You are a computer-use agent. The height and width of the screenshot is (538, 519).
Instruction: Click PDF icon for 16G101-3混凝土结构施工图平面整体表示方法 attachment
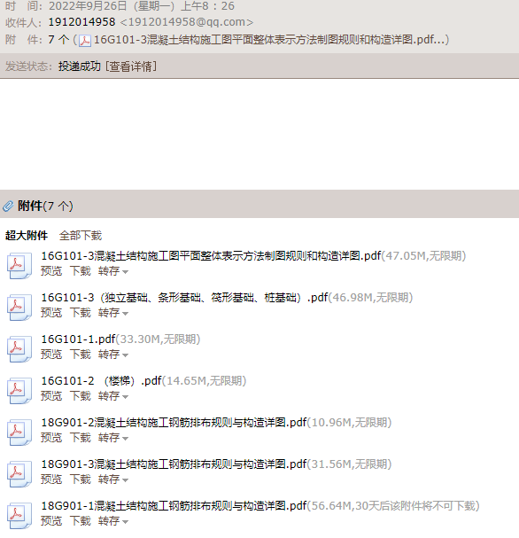(x=19, y=266)
